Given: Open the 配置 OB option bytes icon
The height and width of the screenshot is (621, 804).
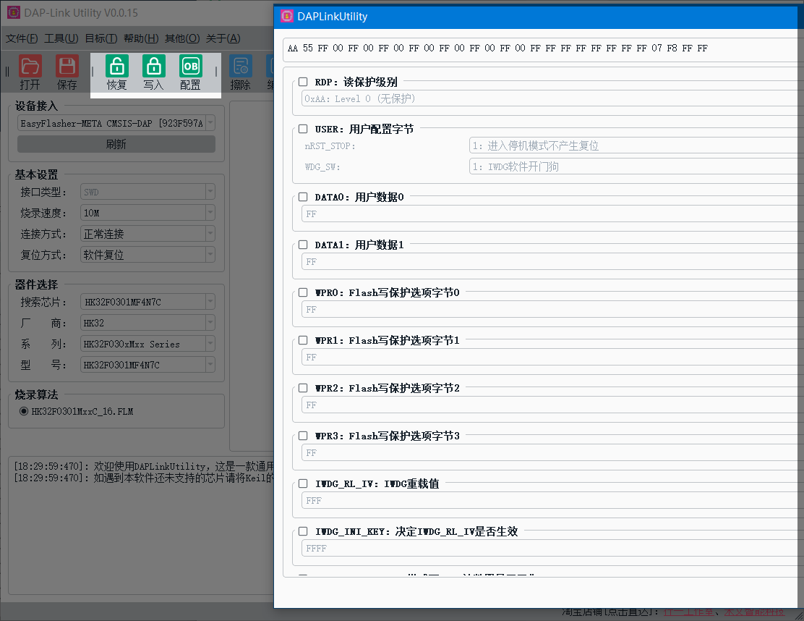Looking at the screenshot, I should 191,66.
